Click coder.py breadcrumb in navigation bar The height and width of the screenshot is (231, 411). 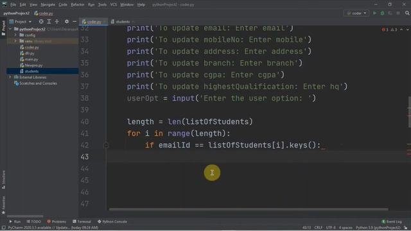tap(44, 13)
